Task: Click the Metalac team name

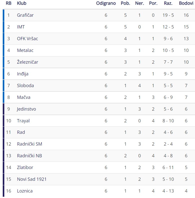Action: point(25,50)
